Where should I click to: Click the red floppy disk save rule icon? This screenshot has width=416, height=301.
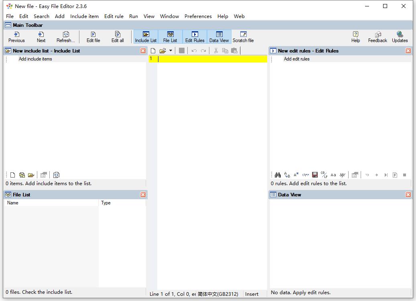coord(315,175)
